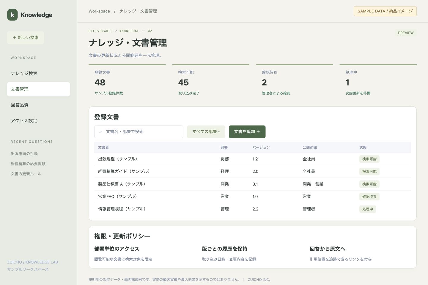428x285 pixels.
Task: Click the バージョン column header
Action: point(261,148)
